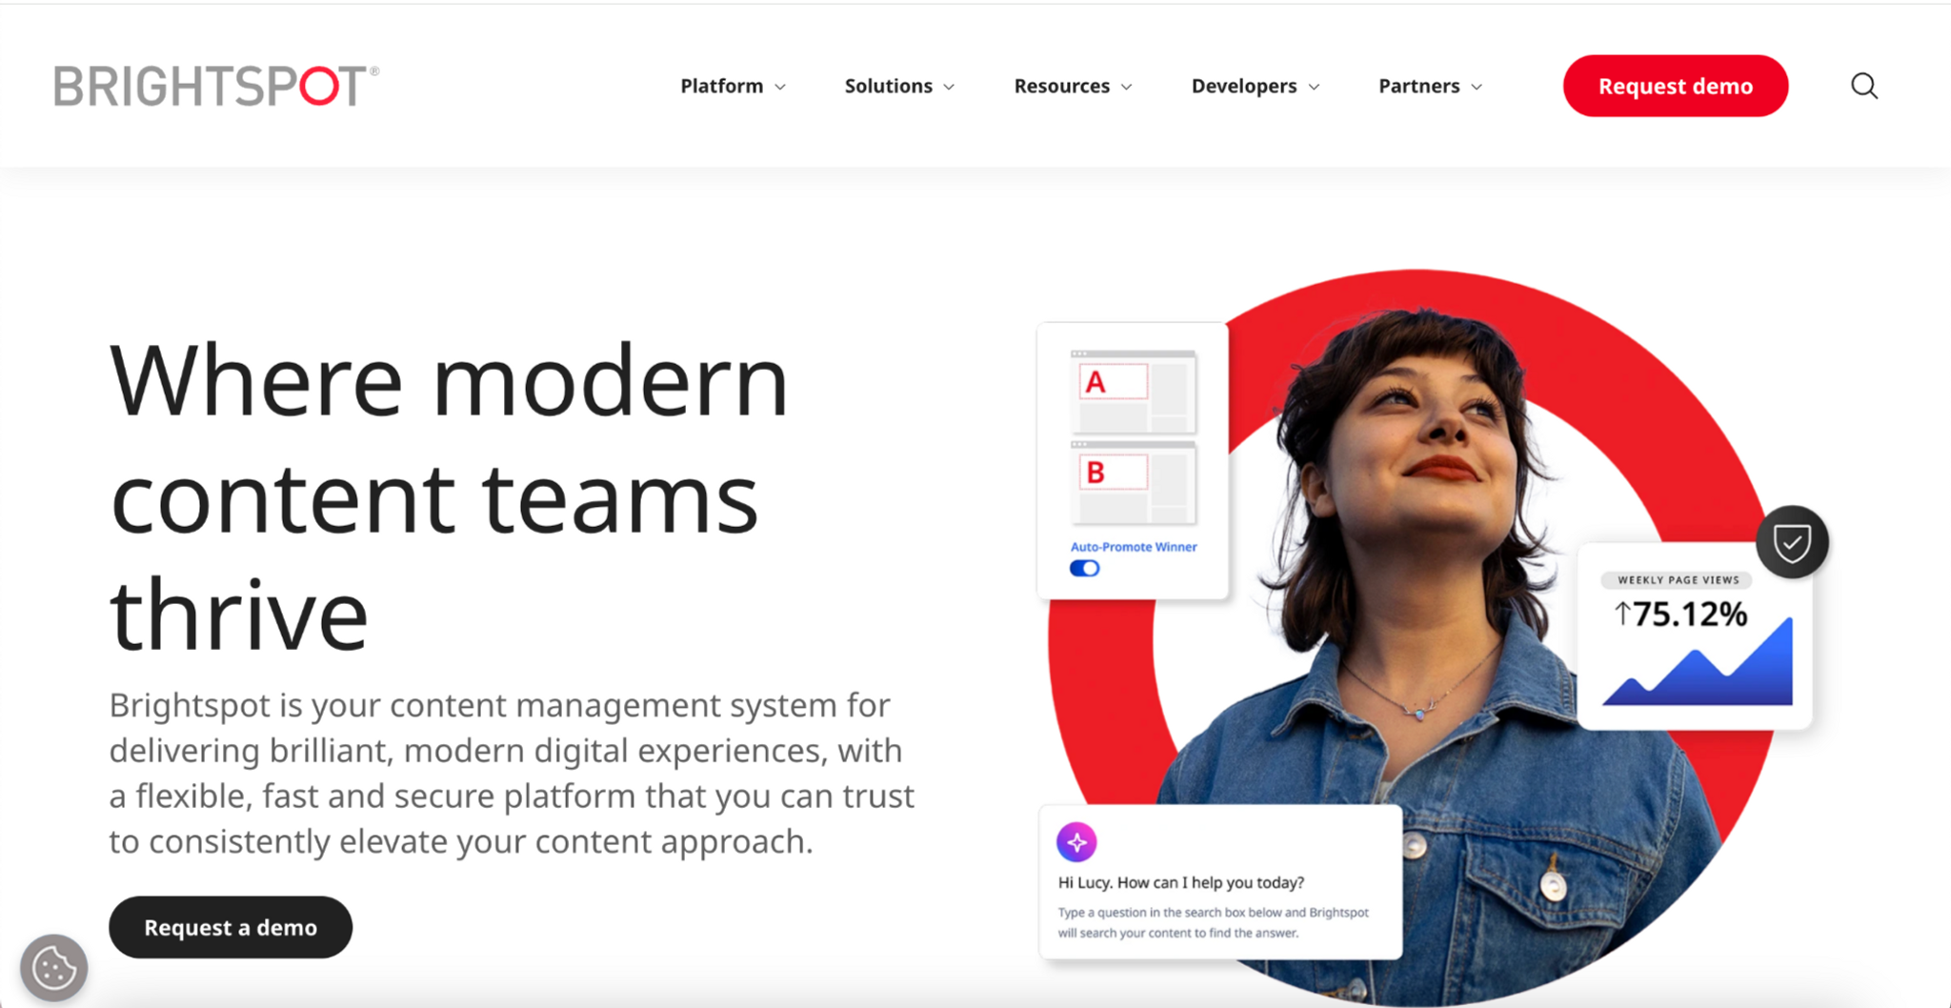Click the Auto-Promote Winner label

(x=1134, y=547)
